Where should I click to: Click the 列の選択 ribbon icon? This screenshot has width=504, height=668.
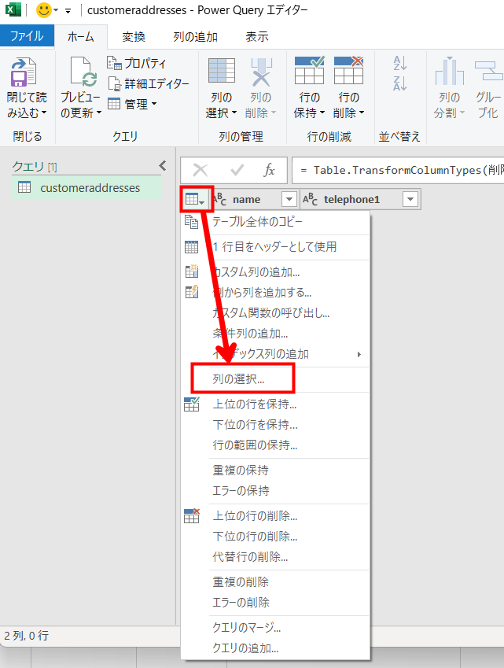pyautogui.click(x=222, y=70)
